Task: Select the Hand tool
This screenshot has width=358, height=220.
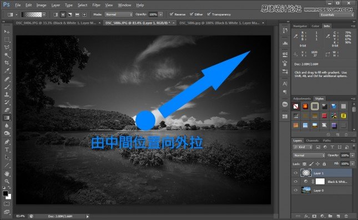Action: click(7, 173)
